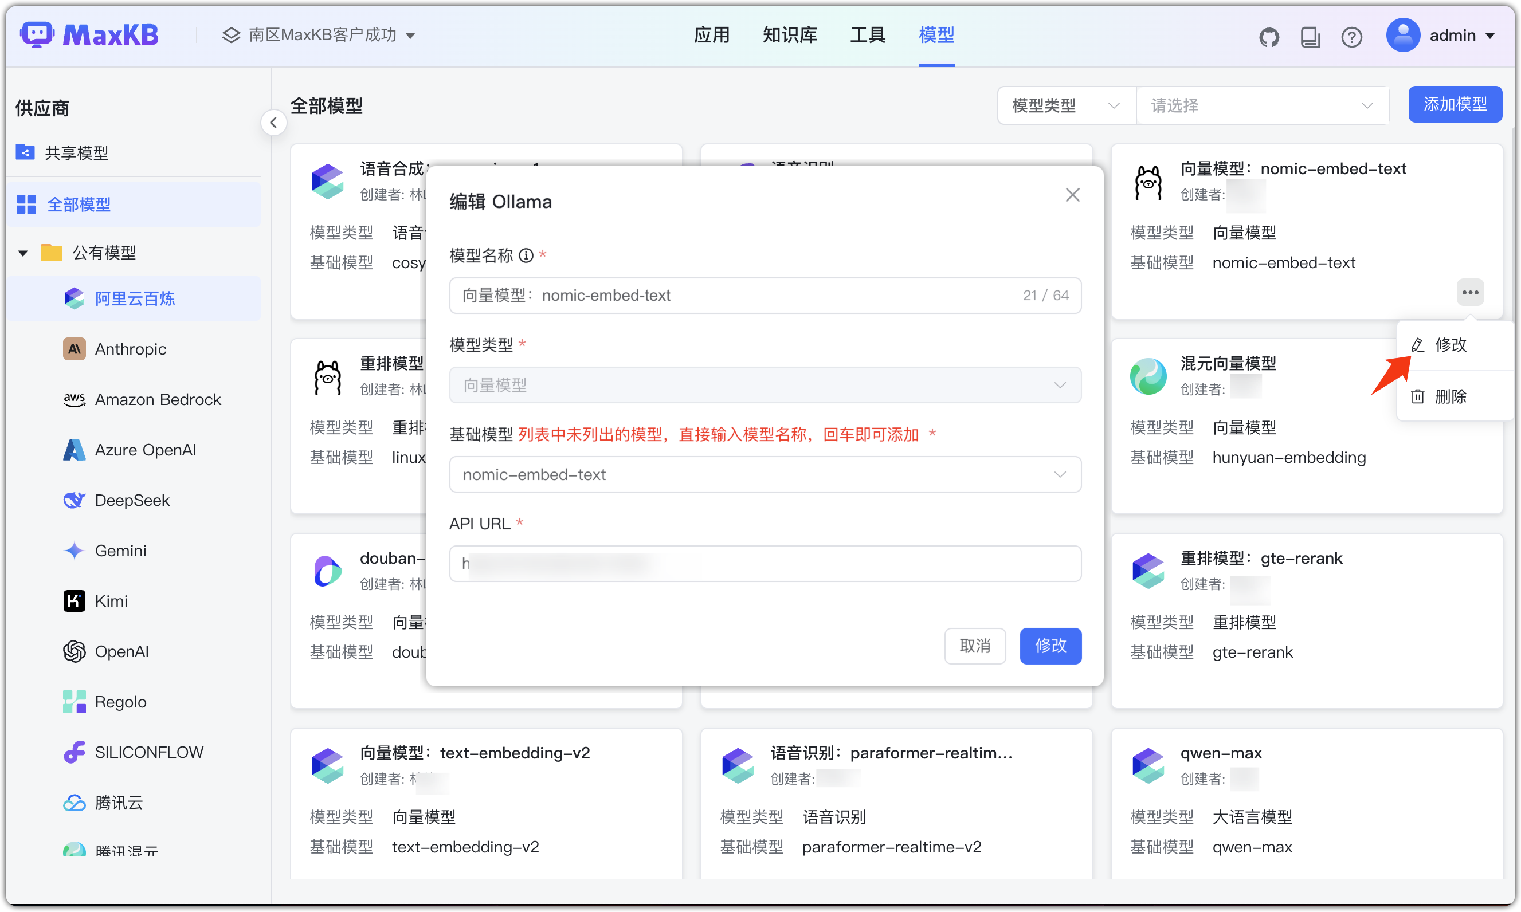This screenshot has width=1521, height=912.
Task: Open the documentation book icon
Action: pos(1310,37)
